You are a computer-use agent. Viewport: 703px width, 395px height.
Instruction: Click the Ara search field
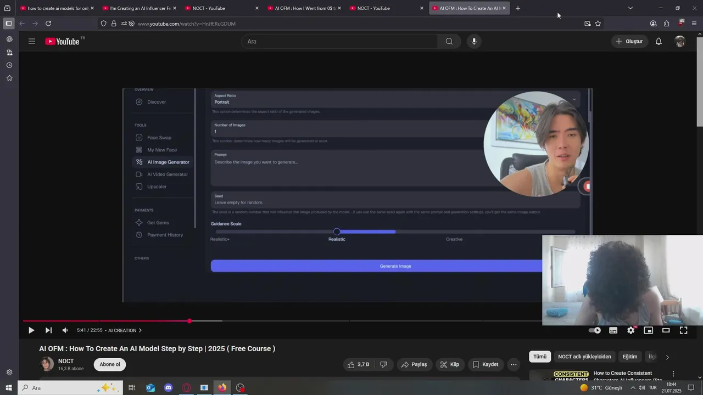pos(339,41)
